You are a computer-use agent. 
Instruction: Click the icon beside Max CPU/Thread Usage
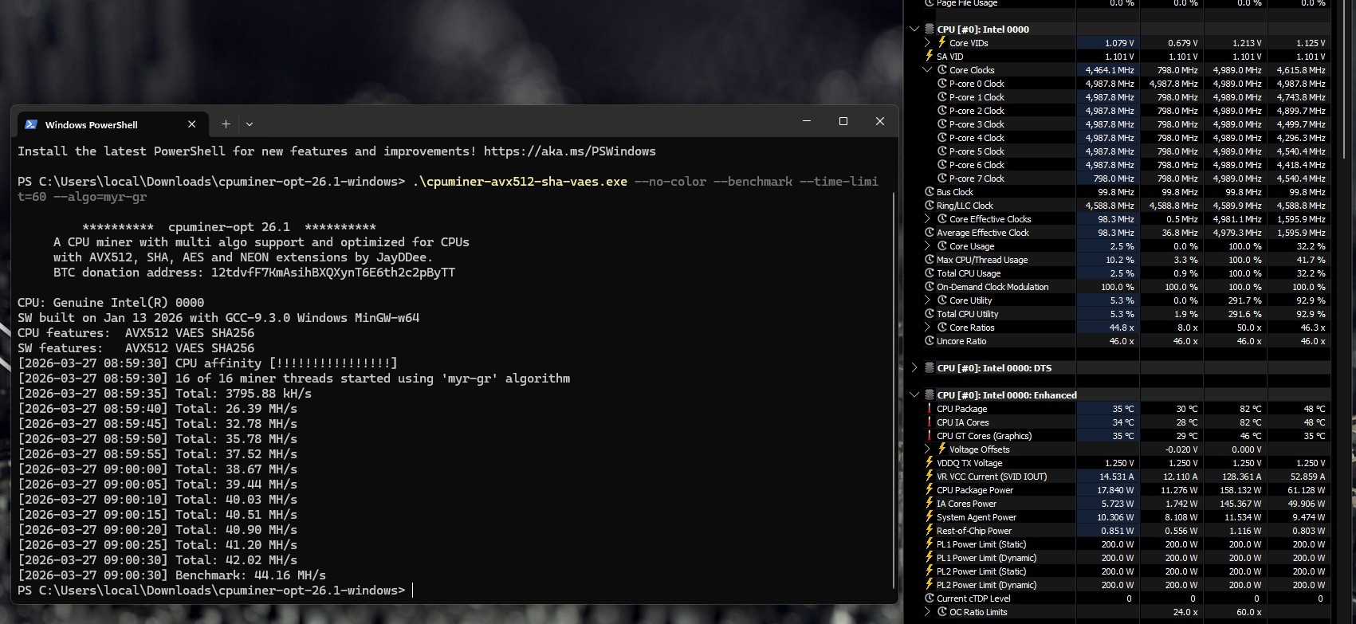pyautogui.click(x=930, y=260)
